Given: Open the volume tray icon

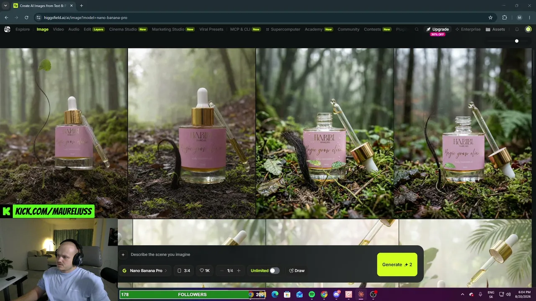Looking at the screenshot, I should pyautogui.click(x=508, y=294).
